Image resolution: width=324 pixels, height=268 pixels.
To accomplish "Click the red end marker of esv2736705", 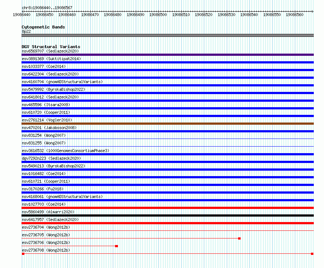I will 239,238.
